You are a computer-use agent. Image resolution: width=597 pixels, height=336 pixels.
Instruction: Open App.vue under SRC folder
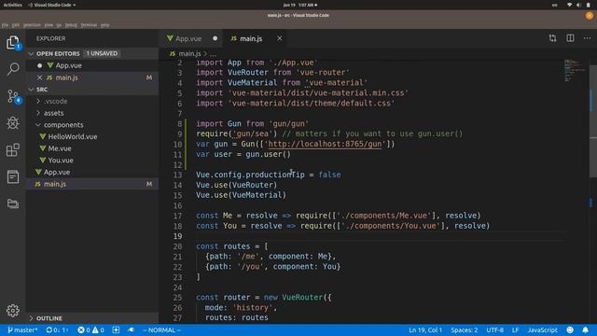tap(56, 172)
